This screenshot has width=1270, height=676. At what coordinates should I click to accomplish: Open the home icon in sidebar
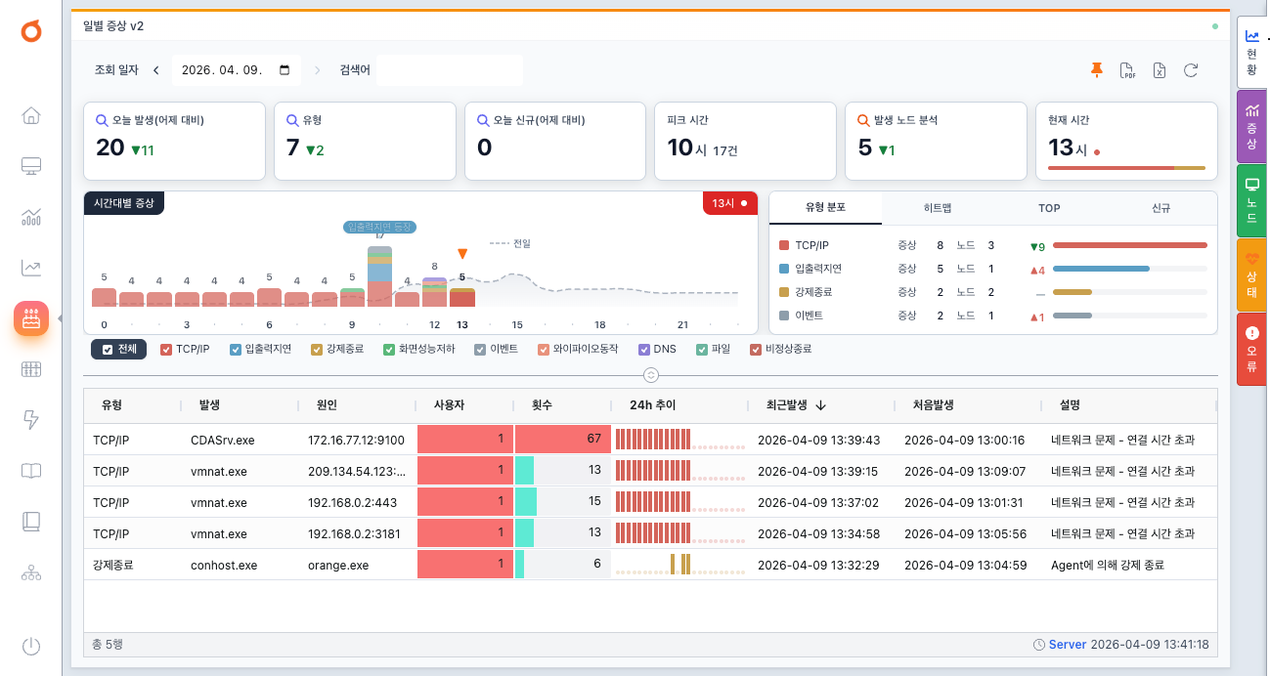tap(31, 115)
